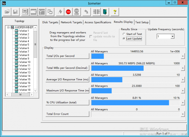Start a new manager
Viewport: 189px width, 137px height.
point(25,12)
